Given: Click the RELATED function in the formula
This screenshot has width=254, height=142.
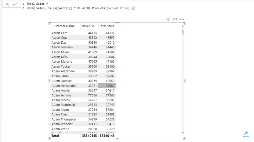Looking at the screenshot, I should click(x=83, y=8).
